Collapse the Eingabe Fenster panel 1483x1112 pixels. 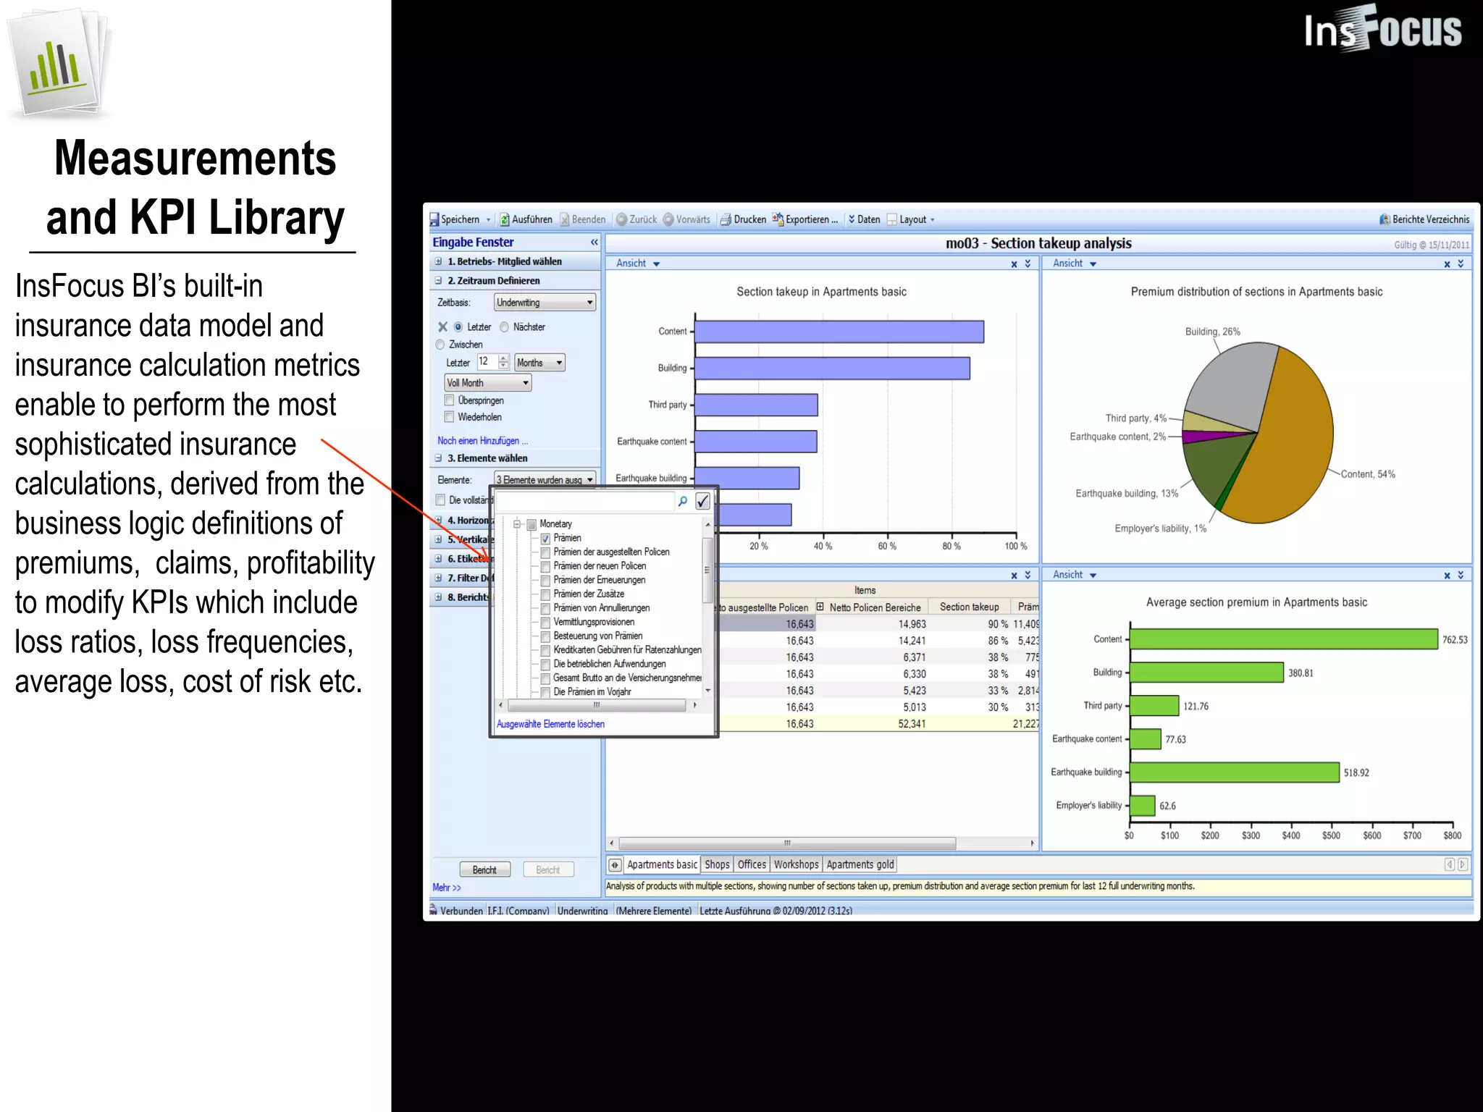point(594,243)
